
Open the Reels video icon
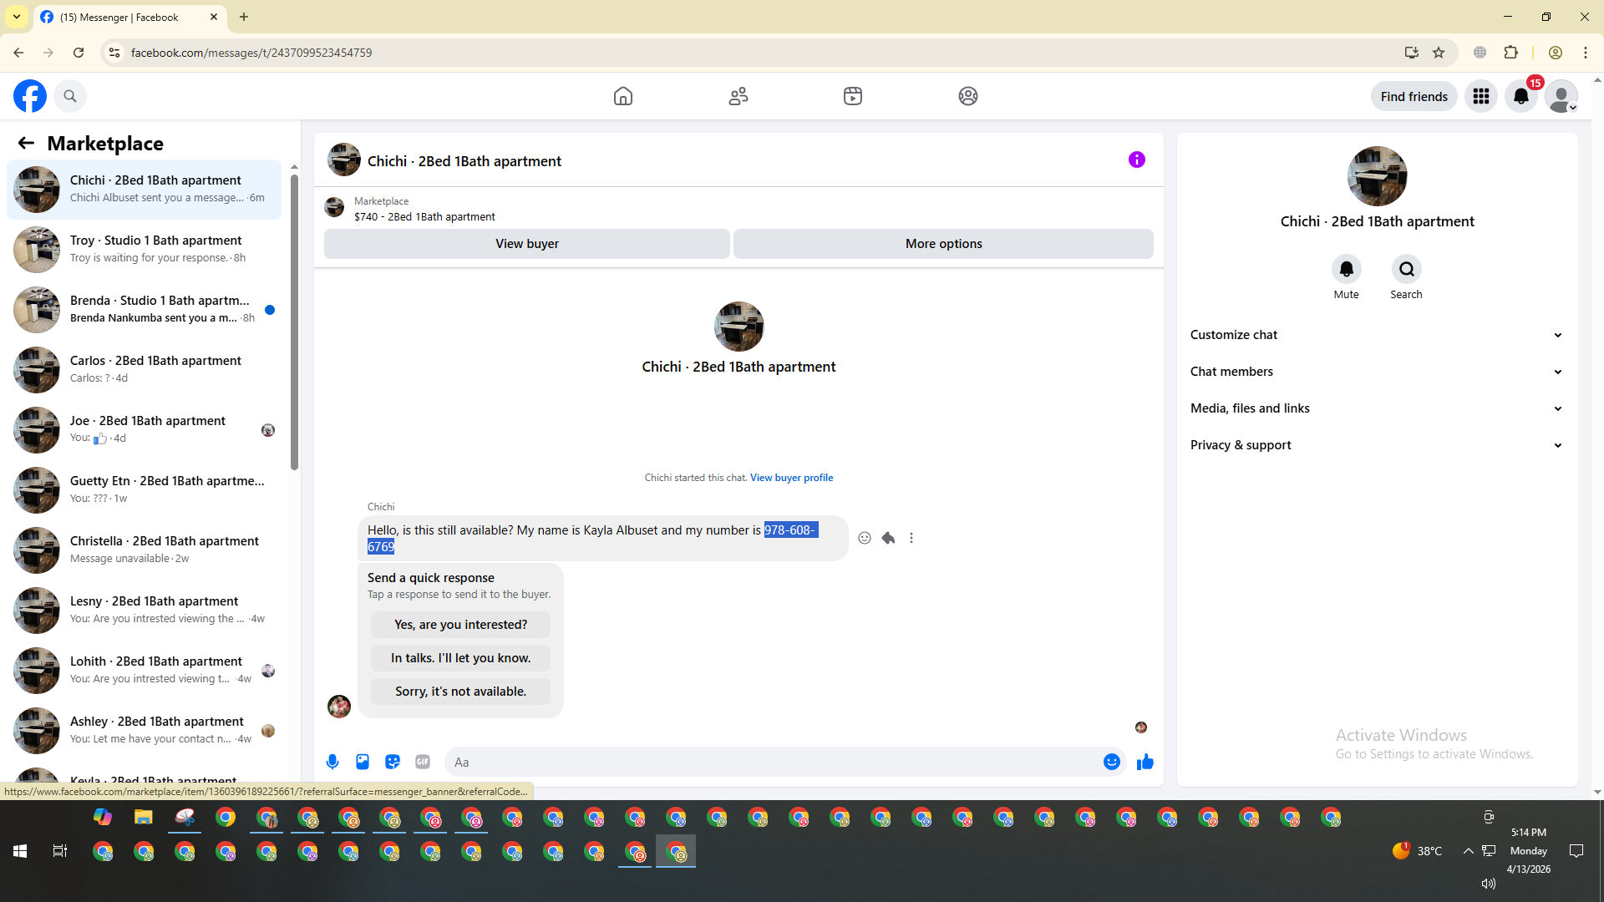853,96
